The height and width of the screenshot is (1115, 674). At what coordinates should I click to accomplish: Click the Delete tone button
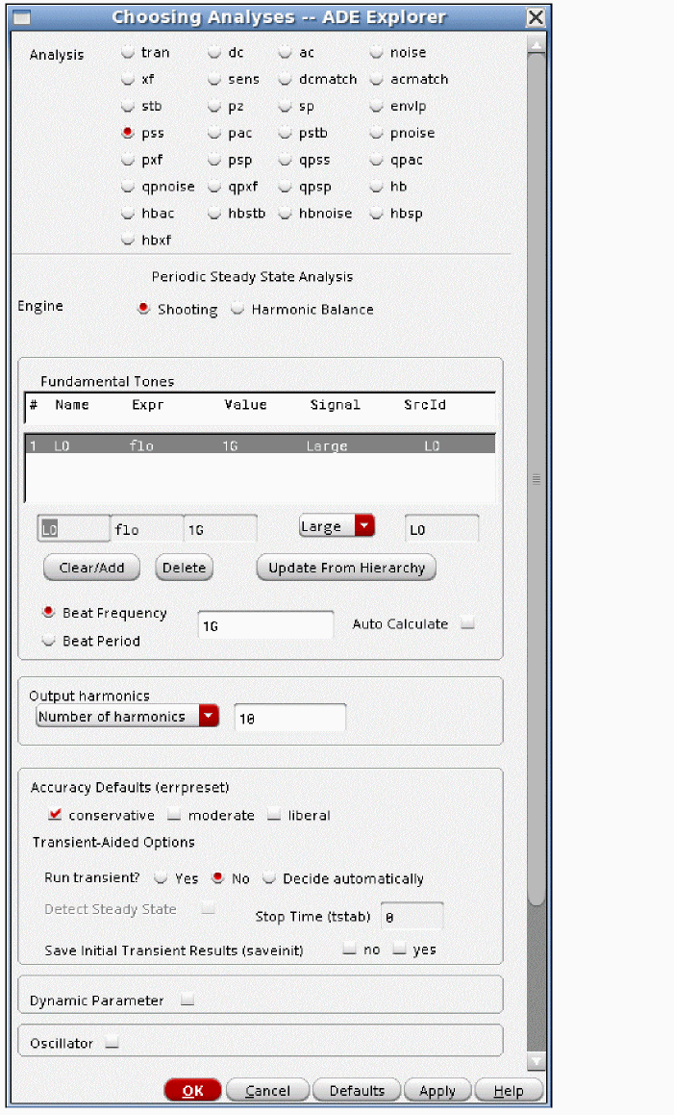coord(185,568)
